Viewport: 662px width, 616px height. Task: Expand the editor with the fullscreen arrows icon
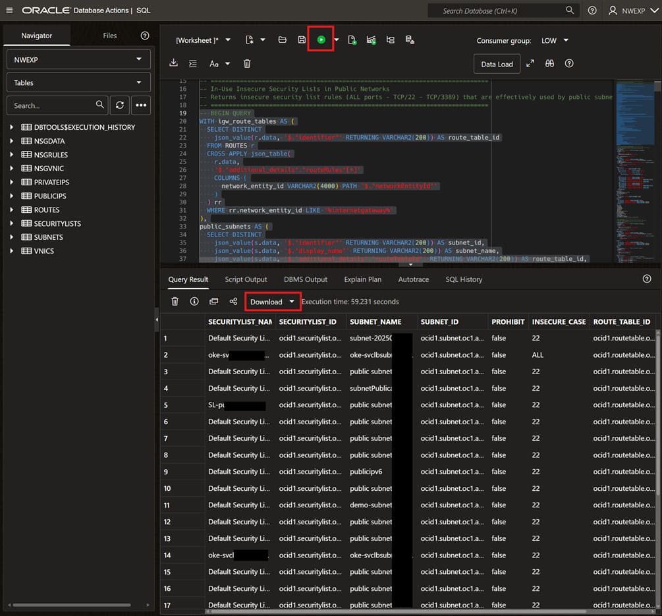[530, 63]
